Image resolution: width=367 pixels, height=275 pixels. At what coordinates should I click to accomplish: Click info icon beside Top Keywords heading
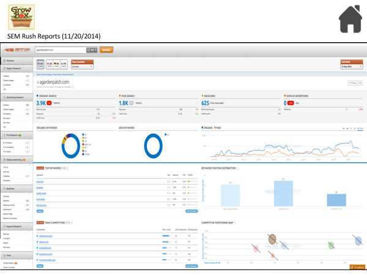pyautogui.click(x=68, y=168)
